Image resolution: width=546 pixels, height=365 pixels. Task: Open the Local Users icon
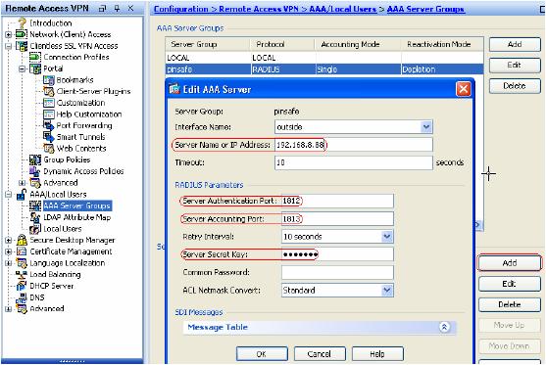coord(35,229)
